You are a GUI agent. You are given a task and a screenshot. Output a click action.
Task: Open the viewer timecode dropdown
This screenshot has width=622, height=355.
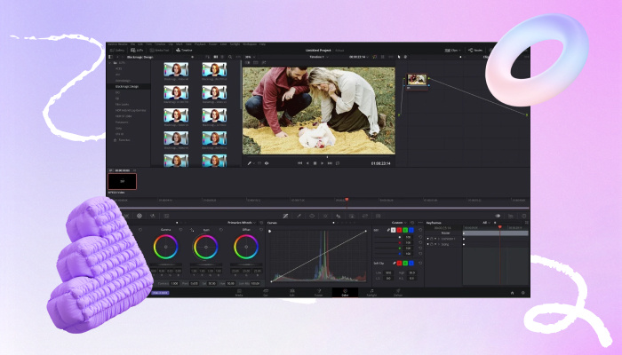point(359,57)
